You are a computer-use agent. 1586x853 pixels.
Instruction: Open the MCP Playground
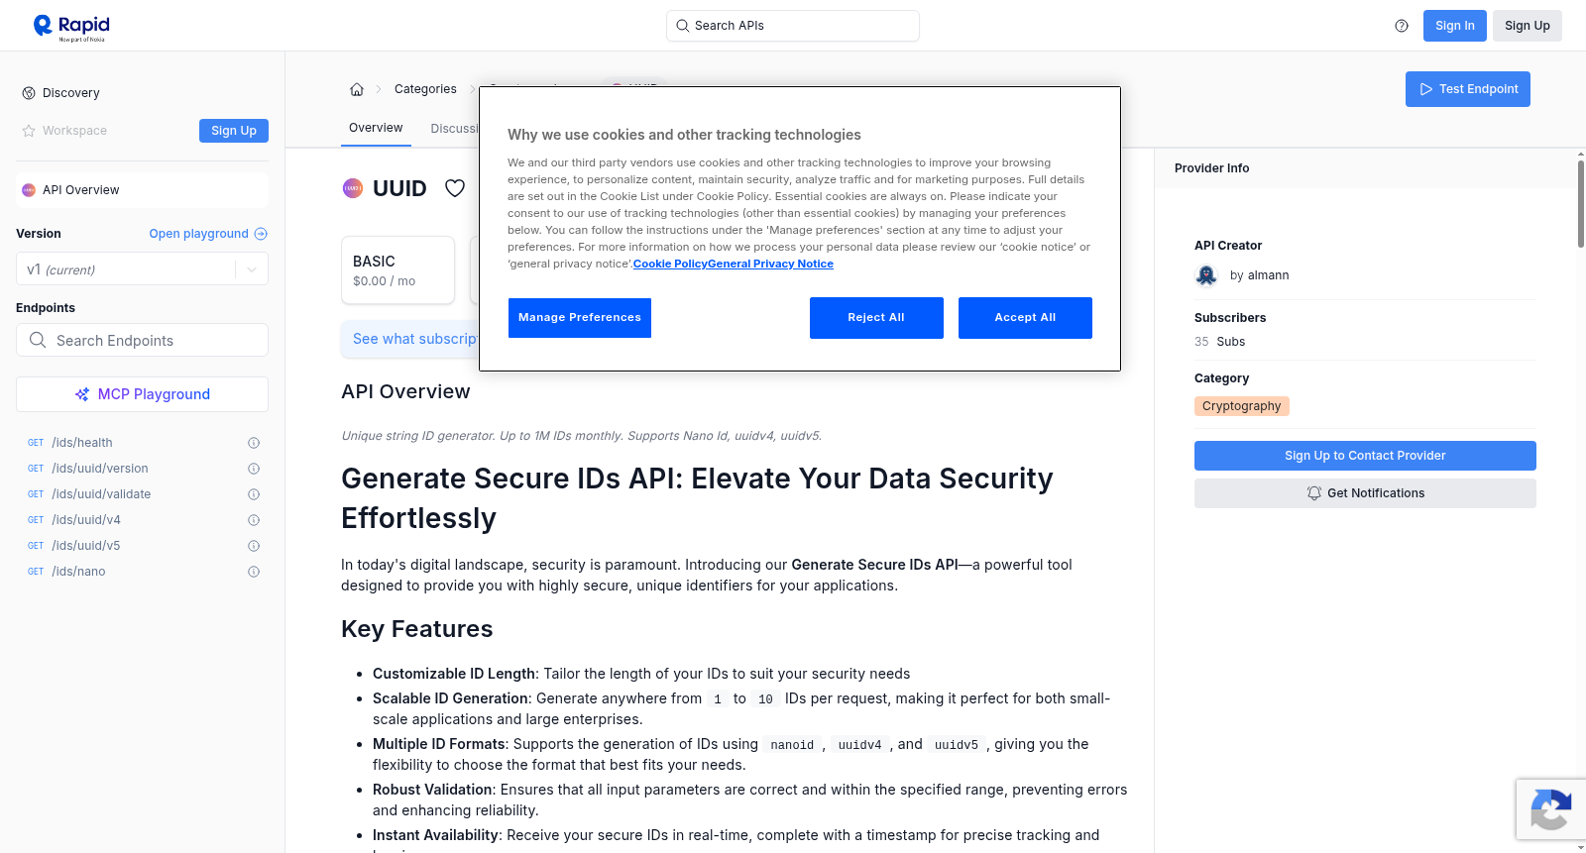(x=142, y=394)
